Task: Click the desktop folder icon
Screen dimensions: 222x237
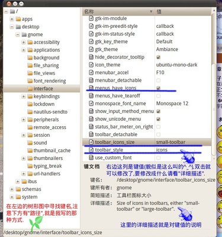Action: point(18,27)
